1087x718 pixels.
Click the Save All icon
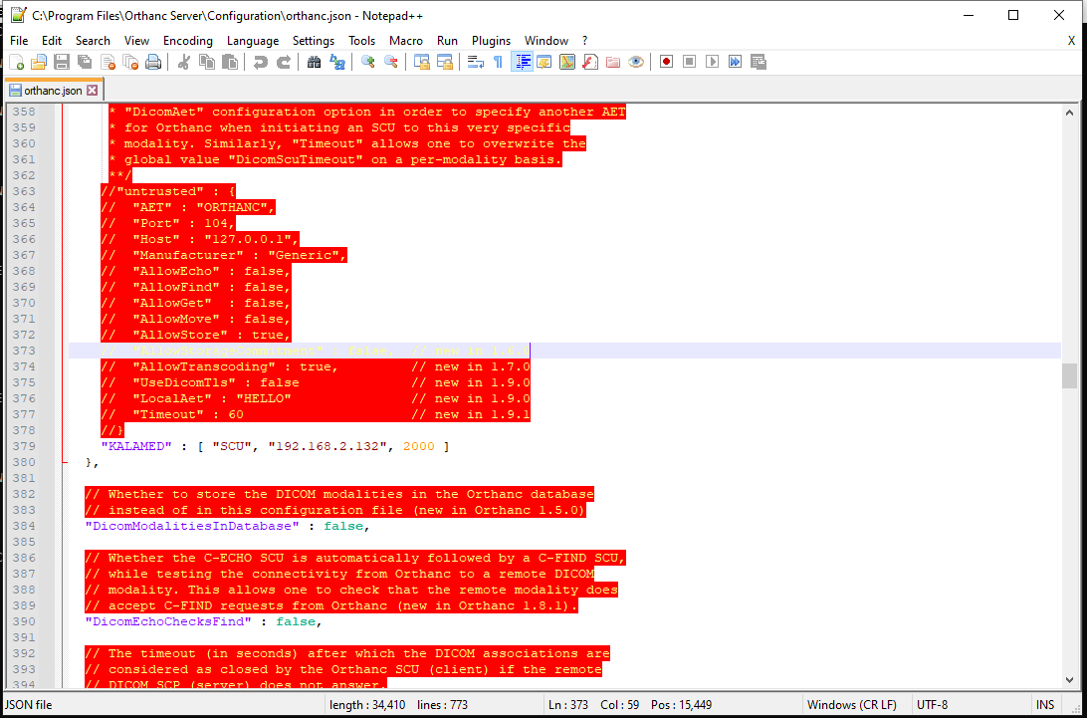(x=85, y=62)
